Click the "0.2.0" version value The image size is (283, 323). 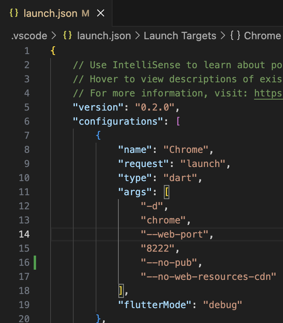(155, 107)
